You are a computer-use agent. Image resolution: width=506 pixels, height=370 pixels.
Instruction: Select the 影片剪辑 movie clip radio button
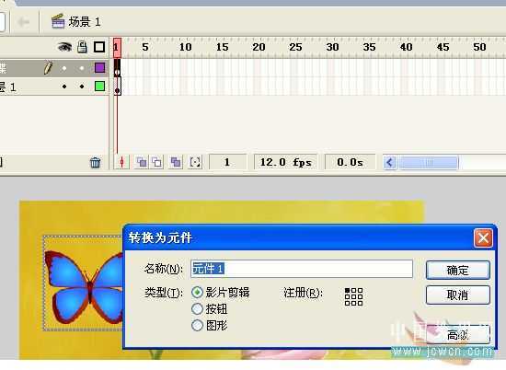click(x=197, y=293)
